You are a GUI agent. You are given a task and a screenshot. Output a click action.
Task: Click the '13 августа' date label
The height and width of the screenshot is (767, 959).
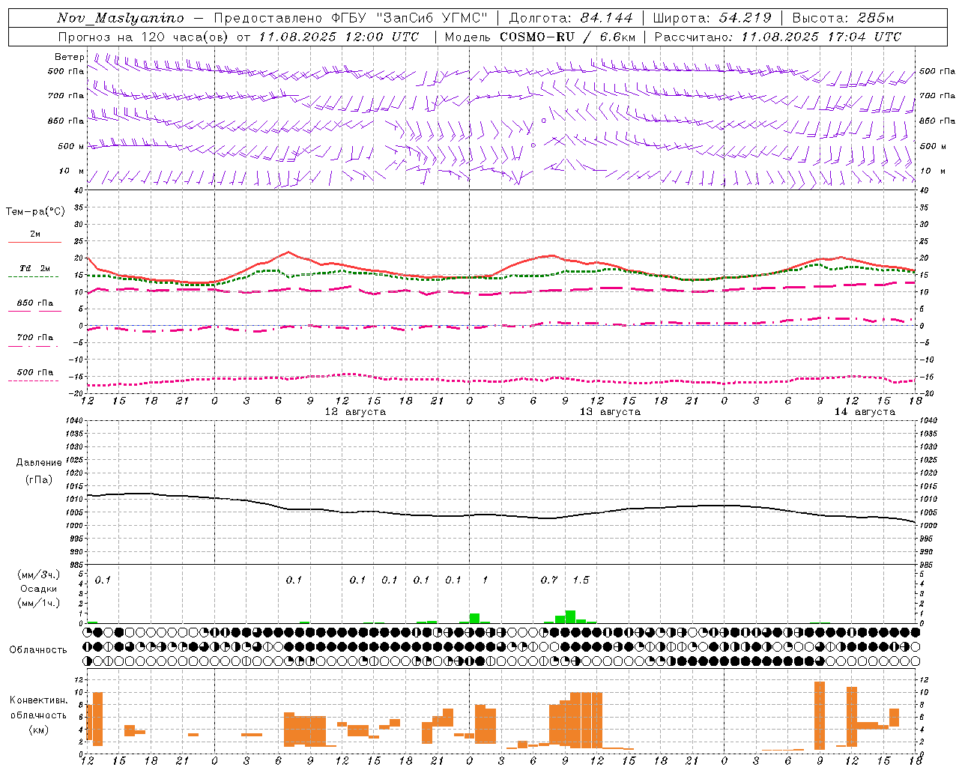(x=610, y=412)
